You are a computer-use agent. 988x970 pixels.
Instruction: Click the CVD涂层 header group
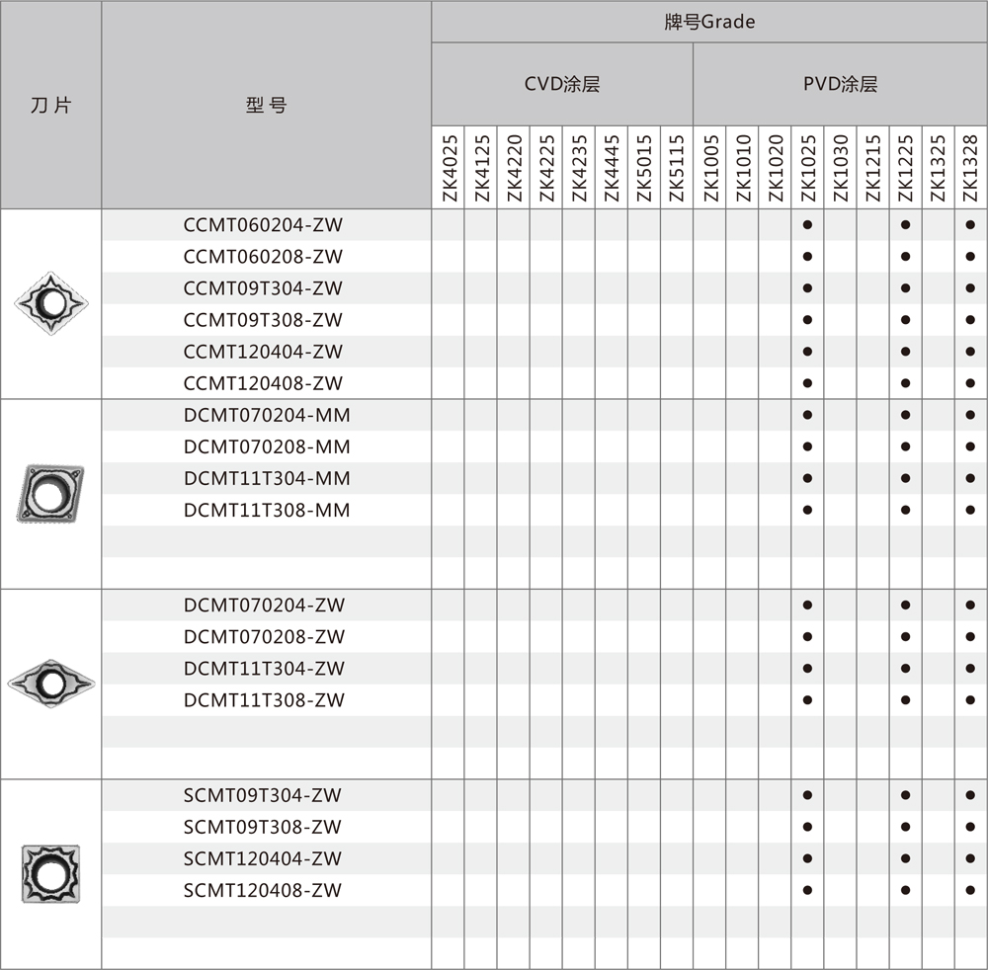pyautogui.click(x=561, y=84)
